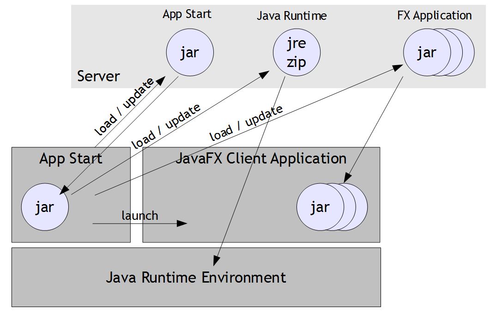The width and height of the screenshot is (490, 314).
Task: Select the jar circle in the client App Start box
Action: point(45,207)
